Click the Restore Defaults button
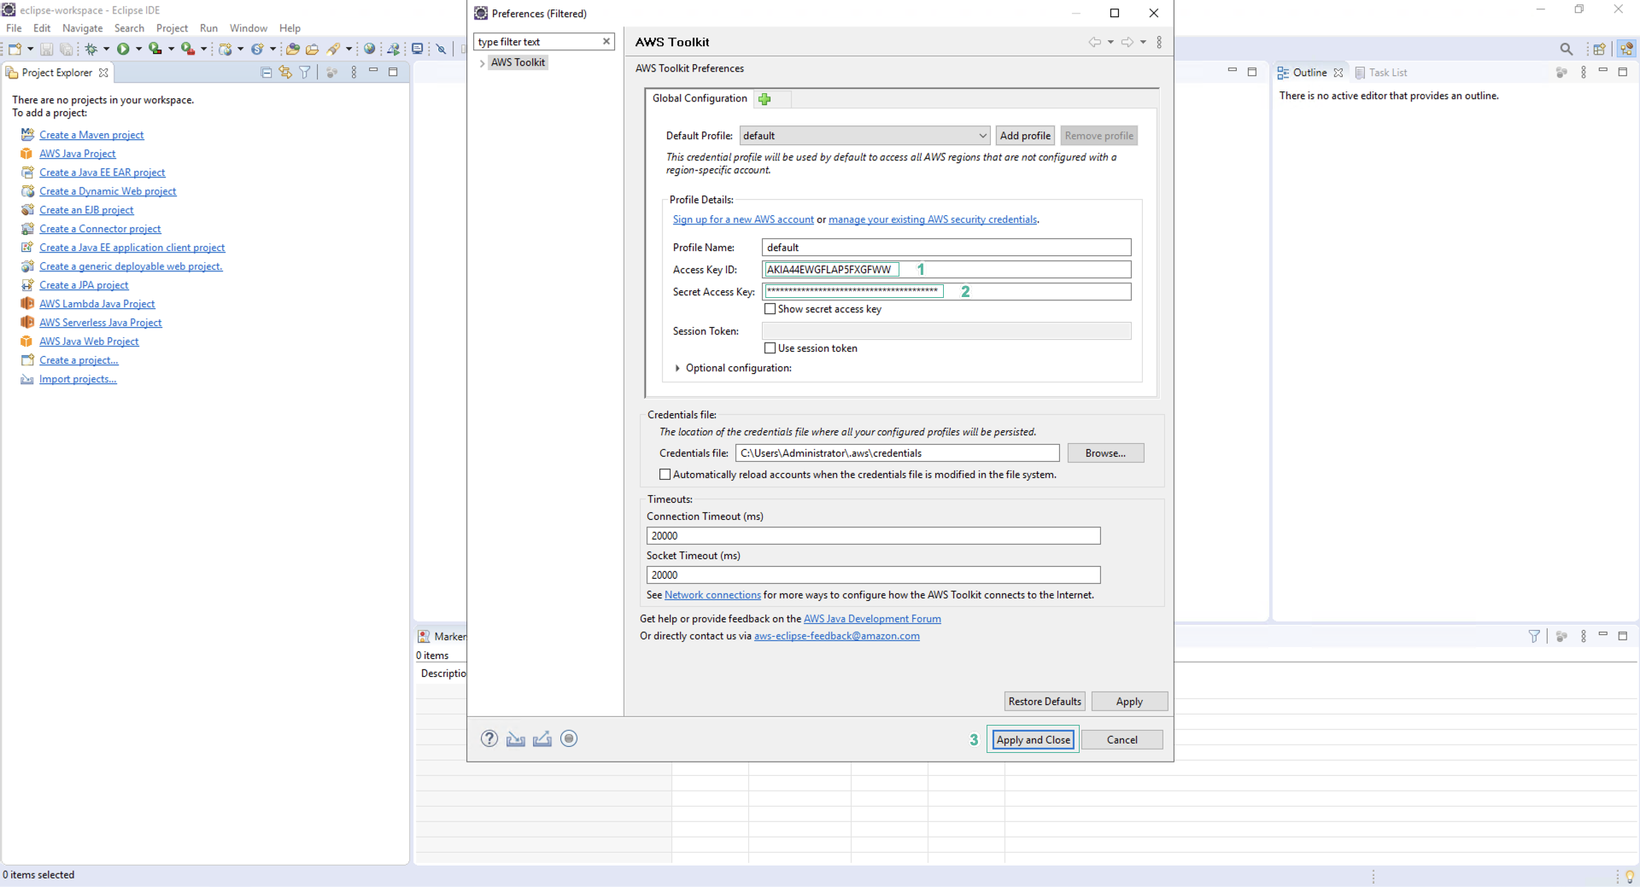Image resolution: width=1640 pixels, height=887 pixels. click(1045, 702)
